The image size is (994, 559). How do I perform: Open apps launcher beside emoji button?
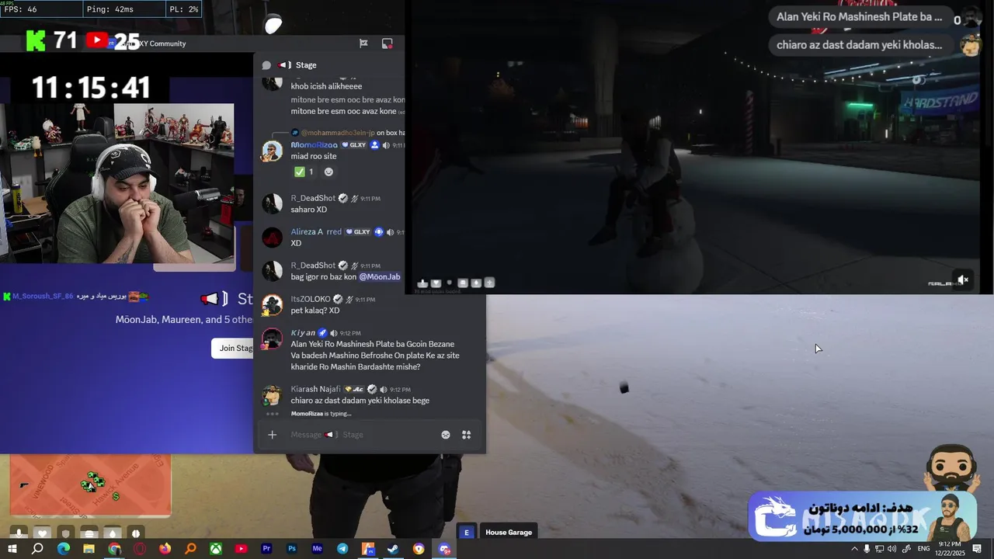pos(466,435)
